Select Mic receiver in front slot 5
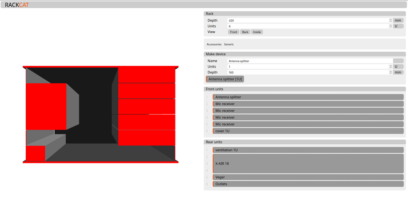 (308, 124)
